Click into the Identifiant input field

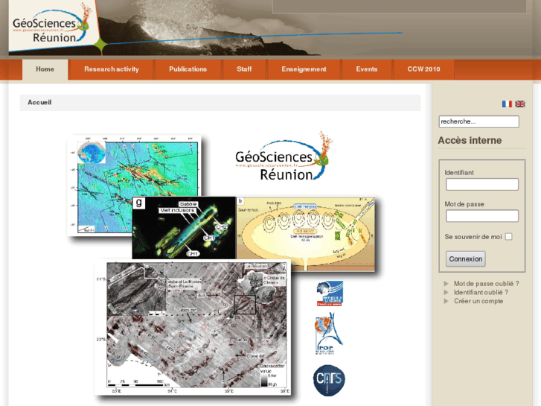482,185
